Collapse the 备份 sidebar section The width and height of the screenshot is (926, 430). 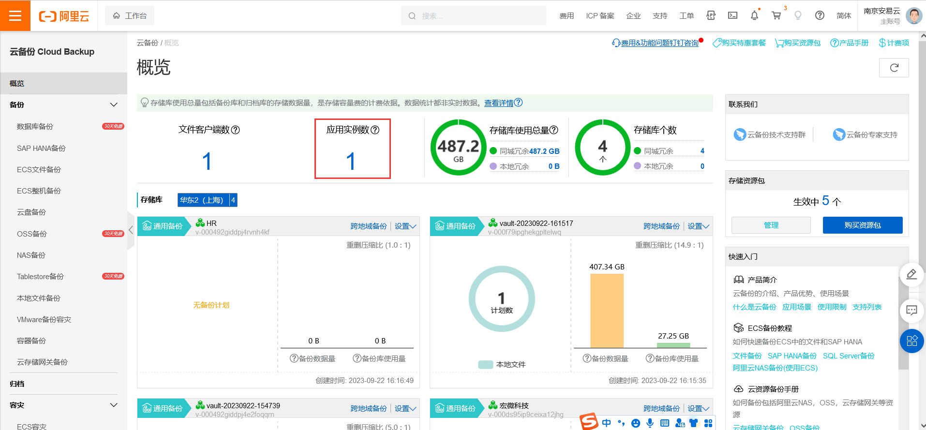tap(114, 104)
